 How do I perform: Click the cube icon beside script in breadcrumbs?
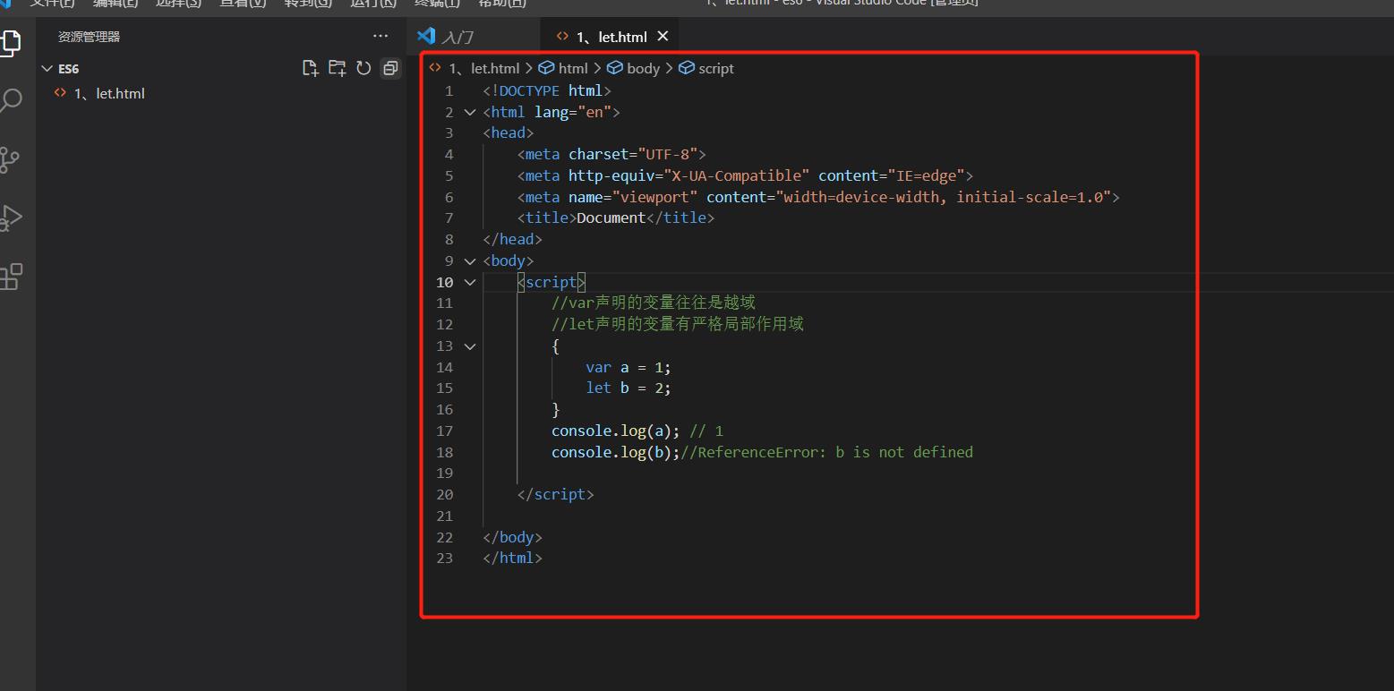click(x=687, y=68)
